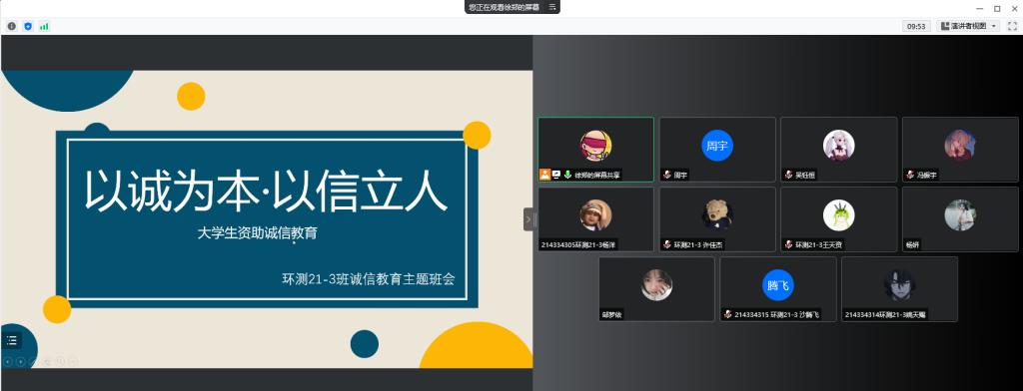Image resolution: width=1023 pixels, height=391 pixels.
Task: Check the green network signal icon
Action: click(44, 26)
